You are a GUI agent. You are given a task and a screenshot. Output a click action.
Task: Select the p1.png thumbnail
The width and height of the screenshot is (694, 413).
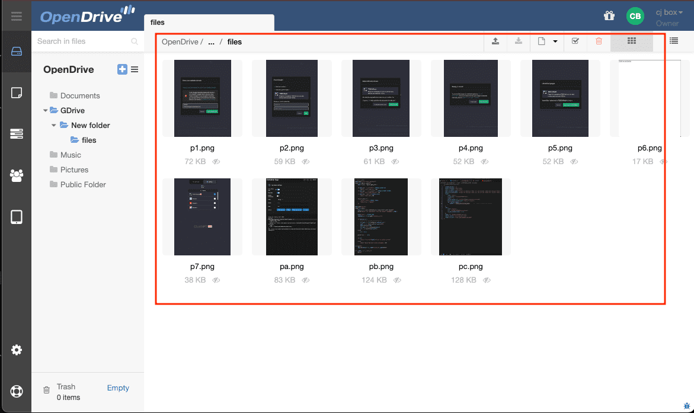pos(202,98)
